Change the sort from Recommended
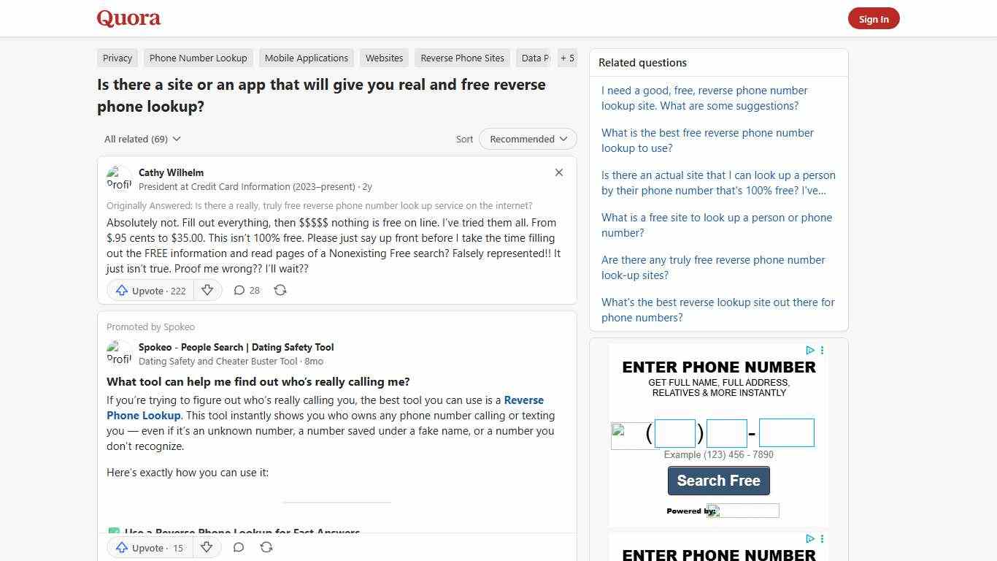The height and width of the screenshot is (561, 997). 527,139
